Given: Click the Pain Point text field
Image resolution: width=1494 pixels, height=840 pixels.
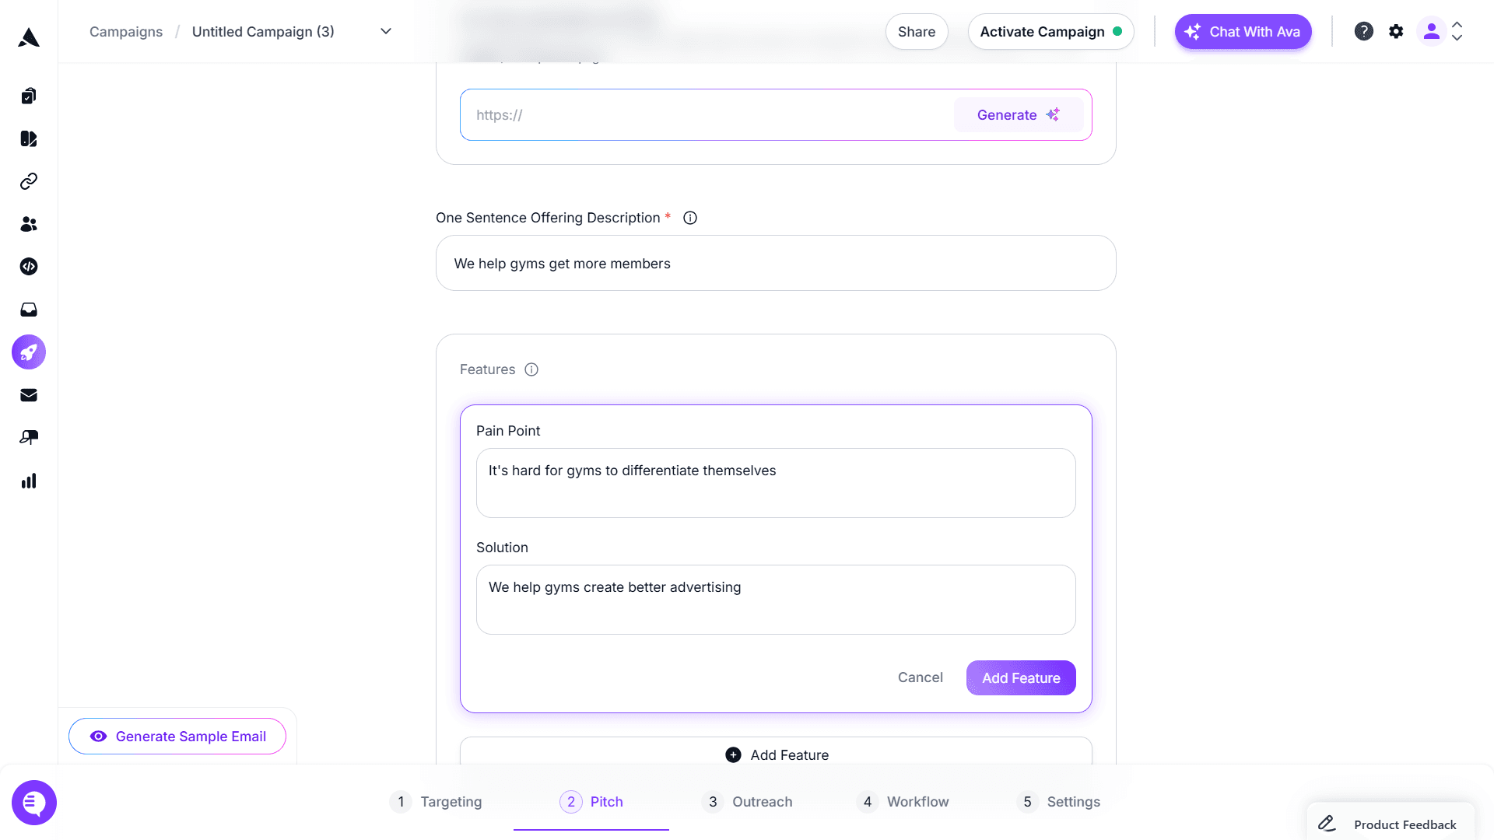Looking at the screenshot, I should point(776,483).
